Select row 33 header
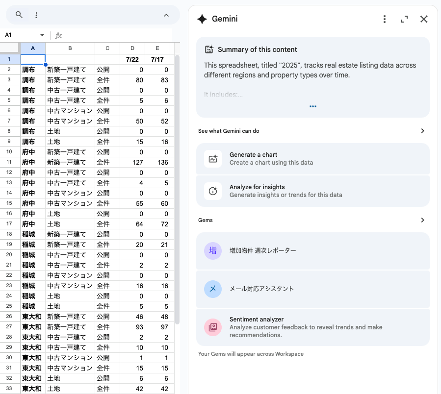This screenshot has width=441, height=394. pyautogui.click(x=10, y=389)
